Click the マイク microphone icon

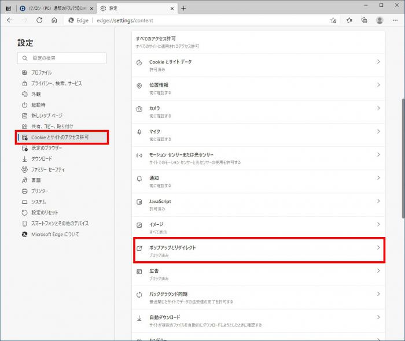(139, 132)
